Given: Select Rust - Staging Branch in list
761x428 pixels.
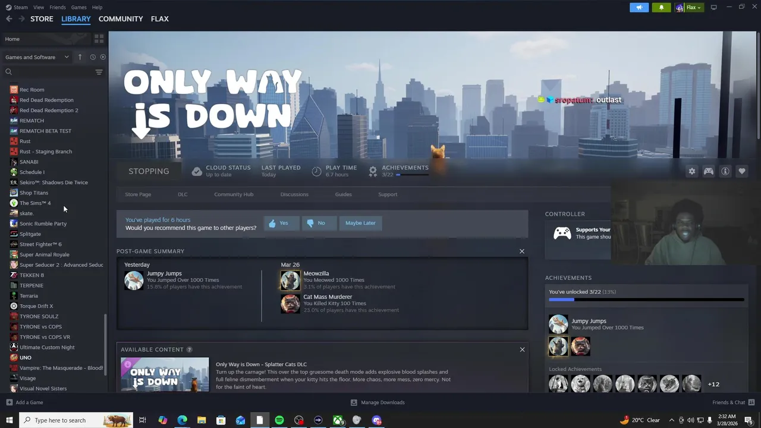Looking at the screenshot, I should (x=45, y=152).
